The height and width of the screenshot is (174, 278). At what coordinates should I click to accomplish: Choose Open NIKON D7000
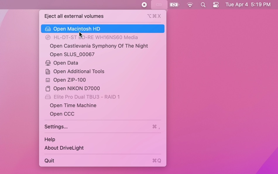tap(103, 88)
